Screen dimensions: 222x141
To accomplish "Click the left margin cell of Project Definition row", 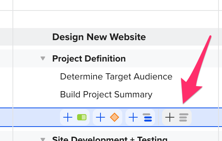I will pos(6,58).
